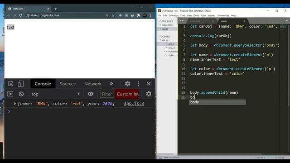290x163 pixels.
Task: Open the Selection menu in Sublime Text
Action: point(174,15)
